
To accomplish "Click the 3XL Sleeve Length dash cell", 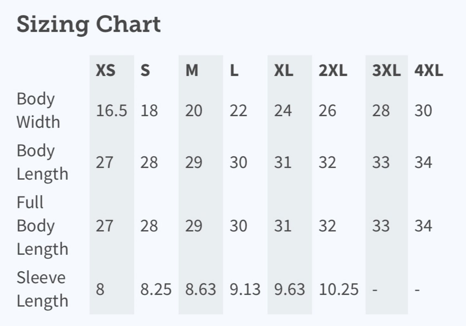I will (375, 289).
